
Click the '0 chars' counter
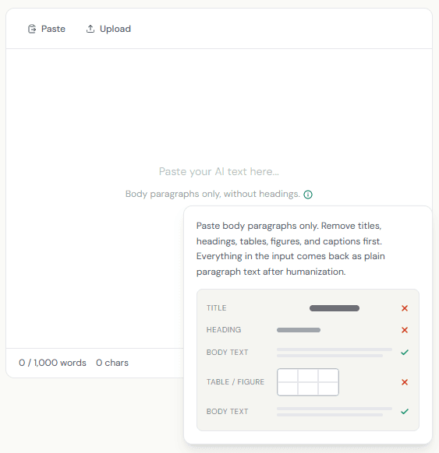(112, 363)
